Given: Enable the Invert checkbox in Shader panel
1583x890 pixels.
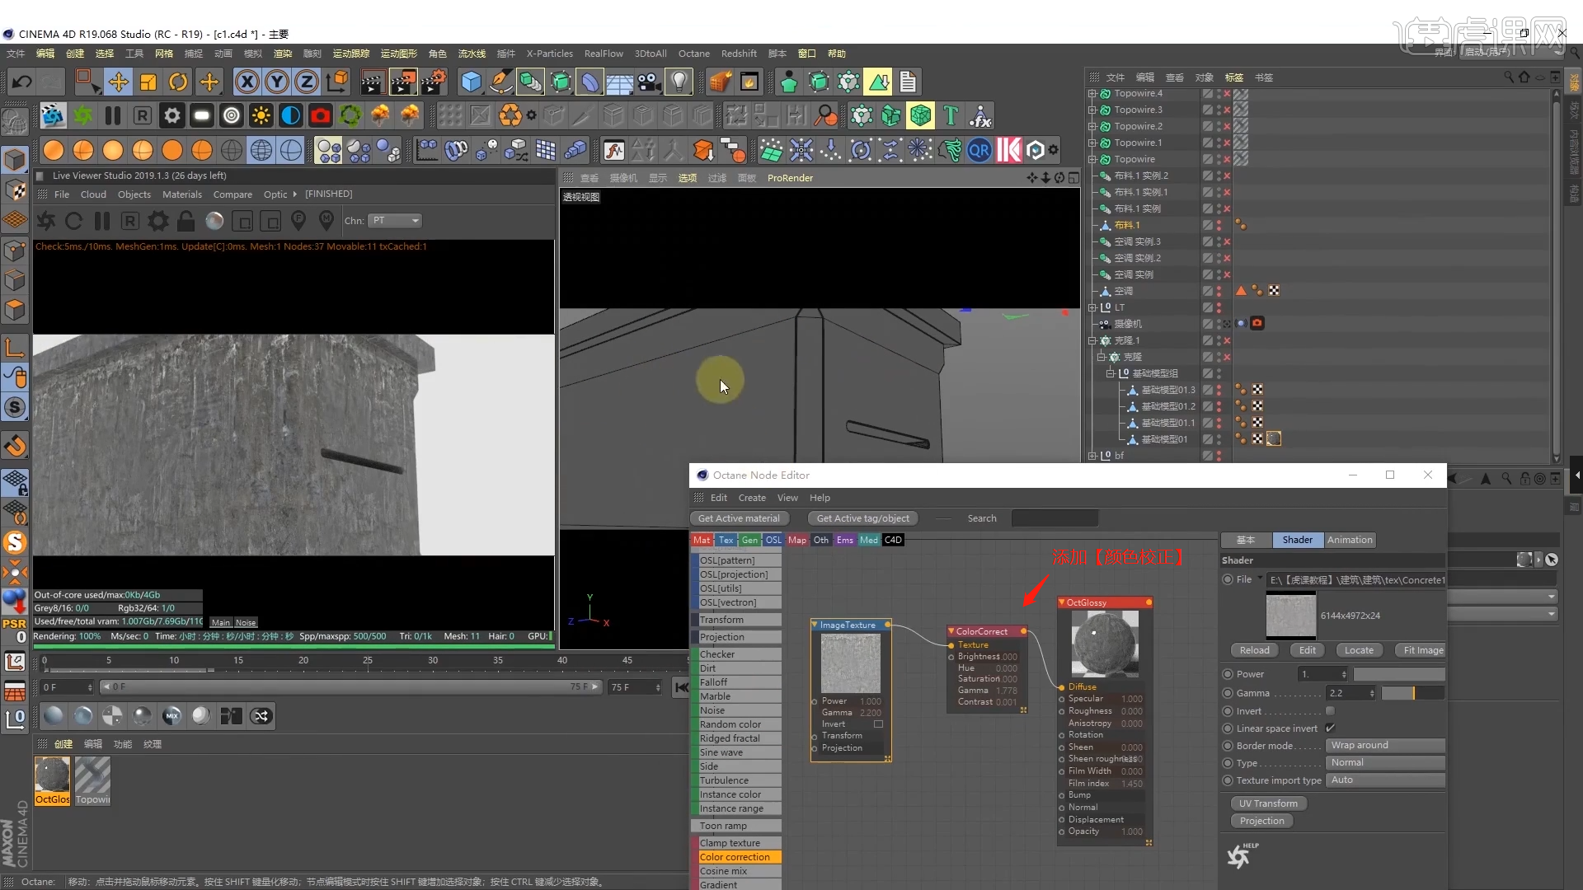Looking at the screenshot, I should [1330, 711].
